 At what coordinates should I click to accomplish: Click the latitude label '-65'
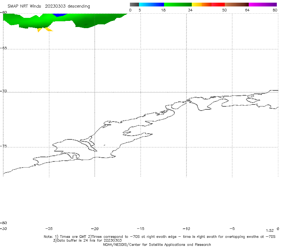coord(3,48)
